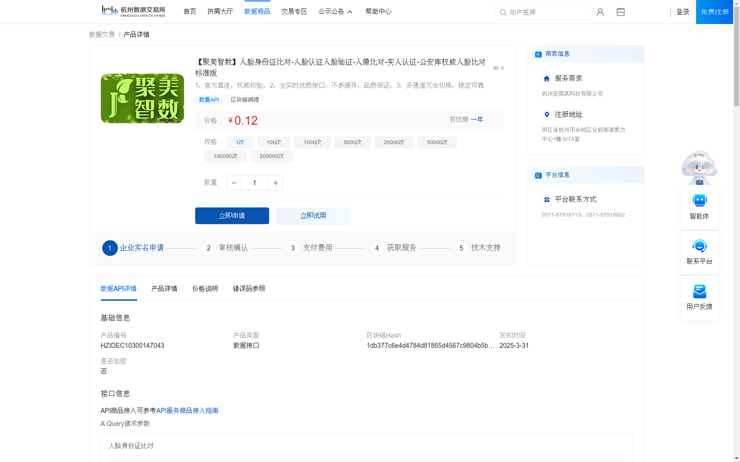The width and height of the screenshot is (740, 462).
Task: Click the blockchain hash value 1db377c6e4d...
Action: (x=431, y=346)
